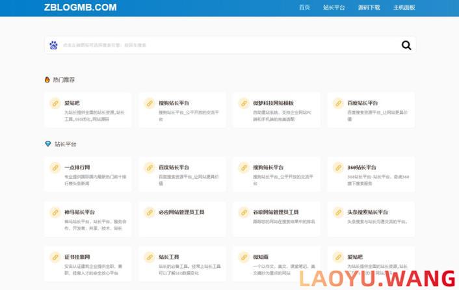The width and height of the screenshot is (459, 290).
Task: Open the 主机面板 navigation item
Action: pos(404,8)
